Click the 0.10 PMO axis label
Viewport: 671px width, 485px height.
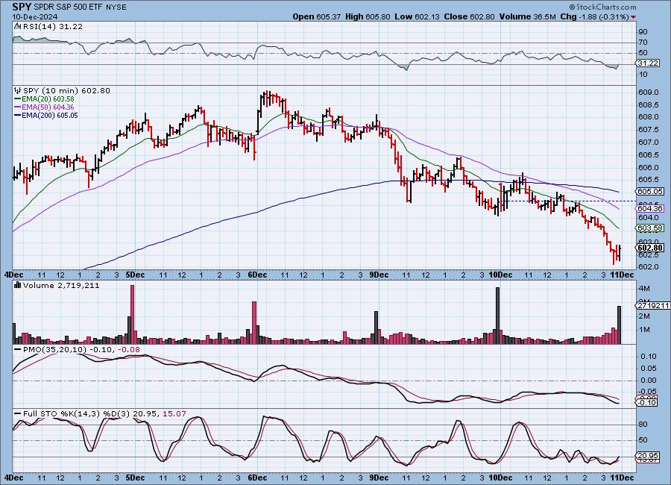[649, 357]
